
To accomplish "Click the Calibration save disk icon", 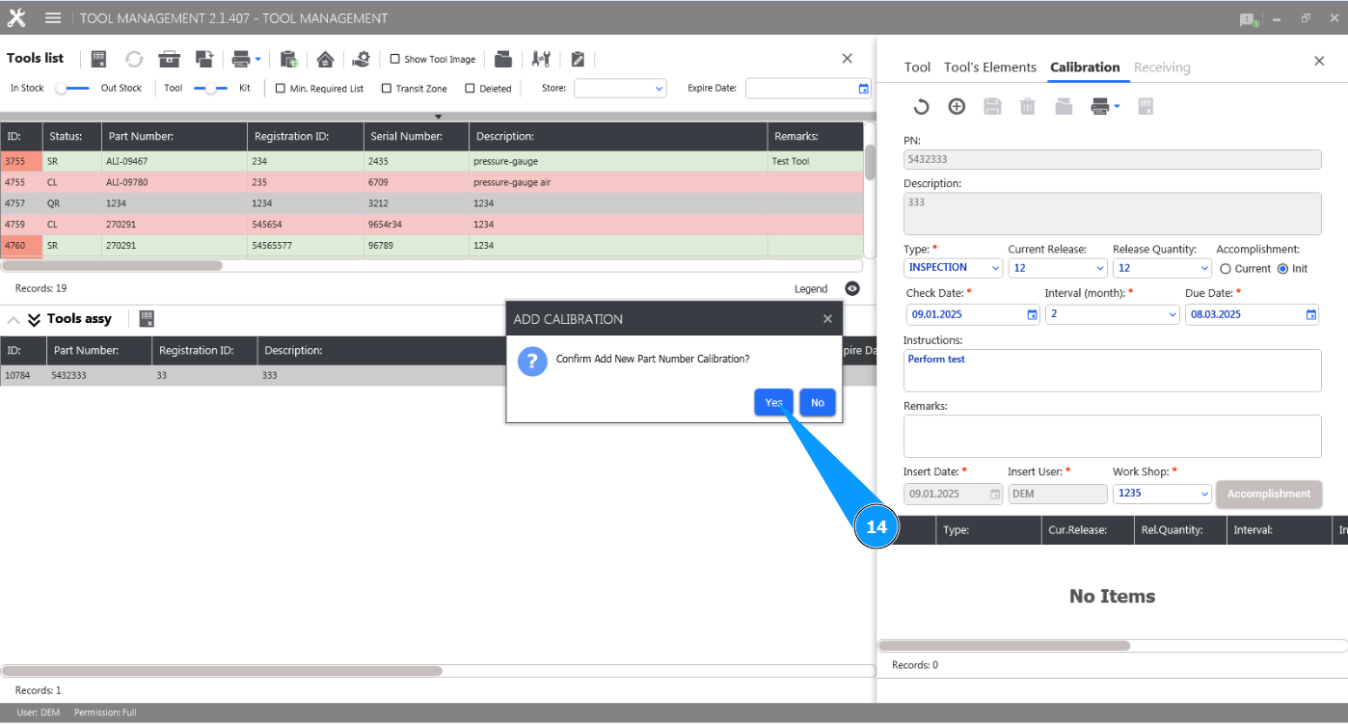I will (x=992, y=107).
